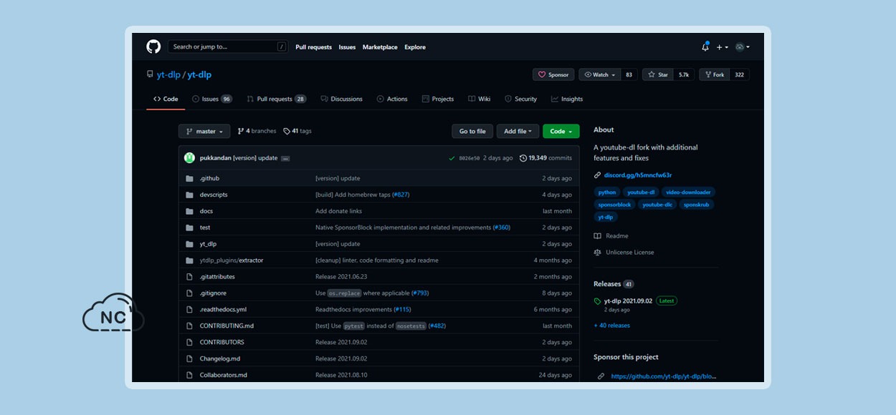This screenshot has width=896, height=415.
Task: Click the Sponsor button
Action: click(x=553, y=74)
